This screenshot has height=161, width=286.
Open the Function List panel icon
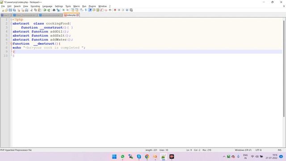[102, 10]
